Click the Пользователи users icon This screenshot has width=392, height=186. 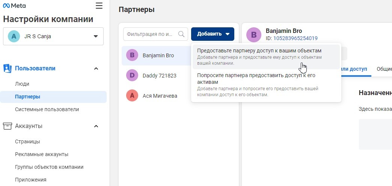(x=8, y=68)
